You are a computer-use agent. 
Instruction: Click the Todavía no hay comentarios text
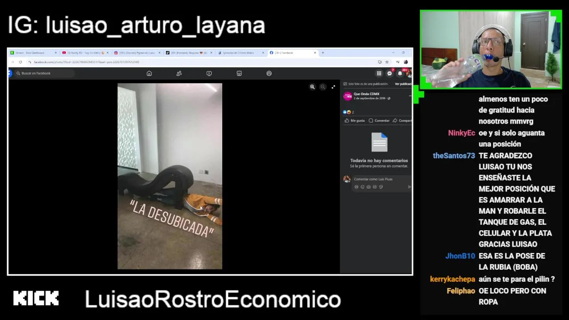379,160
